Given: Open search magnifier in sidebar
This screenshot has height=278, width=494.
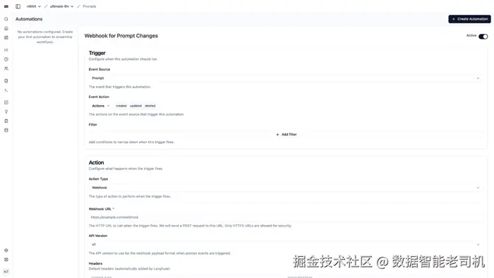Looking at the screenshot, I should coord(6,19).
